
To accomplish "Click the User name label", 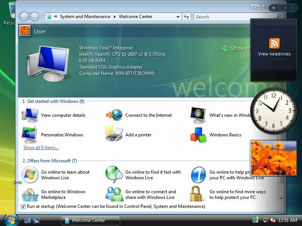I will (40, 32).
